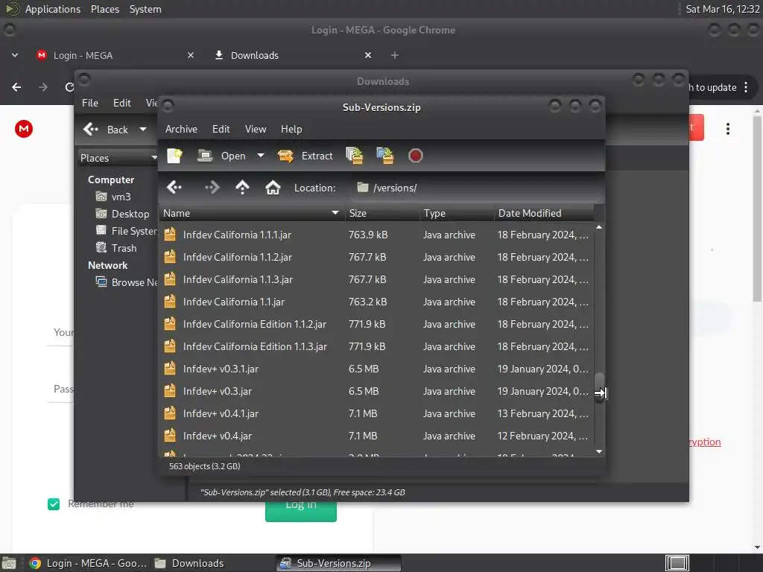Expand the Open button dropdown arrow
The image size is (763, 572).
pos(261,156)
